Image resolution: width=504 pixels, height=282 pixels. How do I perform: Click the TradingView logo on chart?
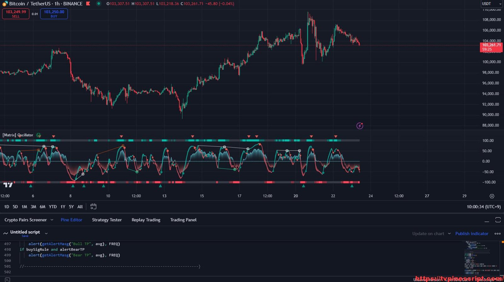[x=8, y=185]
